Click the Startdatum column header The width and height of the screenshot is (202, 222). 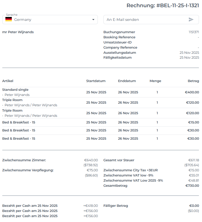pos(96,81)
